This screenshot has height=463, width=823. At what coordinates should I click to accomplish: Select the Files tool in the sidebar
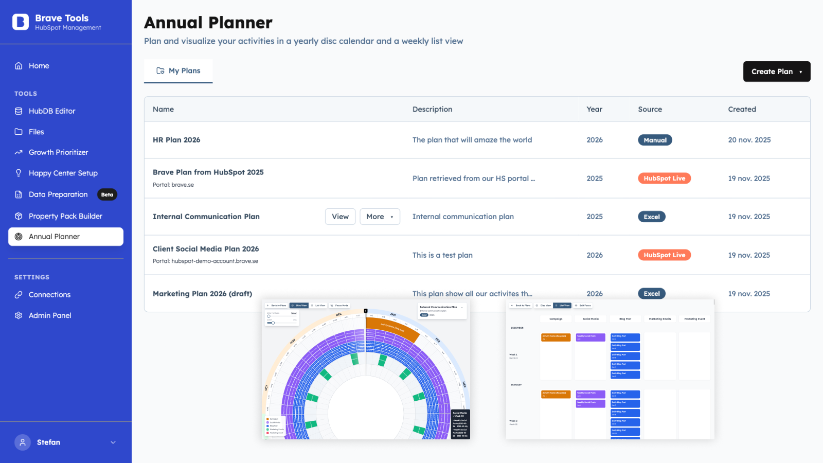pyautogui.click(x=36, y=132)
